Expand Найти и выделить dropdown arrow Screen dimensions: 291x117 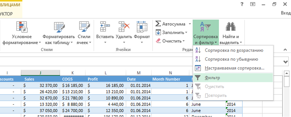[x=241, y=43]
